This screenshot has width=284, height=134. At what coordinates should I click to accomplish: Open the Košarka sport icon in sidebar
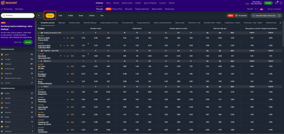click(2, 103)
